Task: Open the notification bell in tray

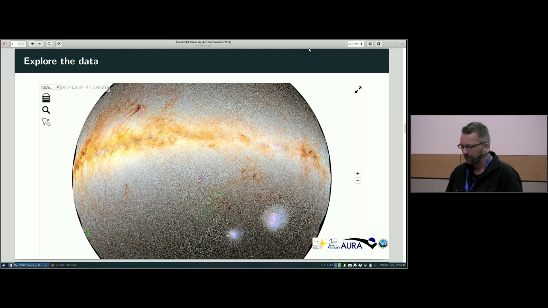Action: [345, 265]
